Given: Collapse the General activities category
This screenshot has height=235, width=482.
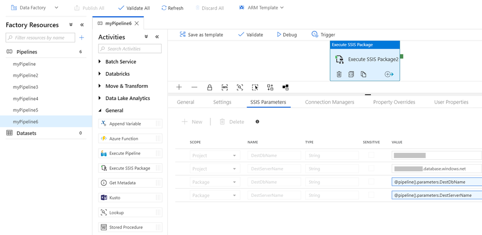Looking at the screenshot, I should coord(99,111).
